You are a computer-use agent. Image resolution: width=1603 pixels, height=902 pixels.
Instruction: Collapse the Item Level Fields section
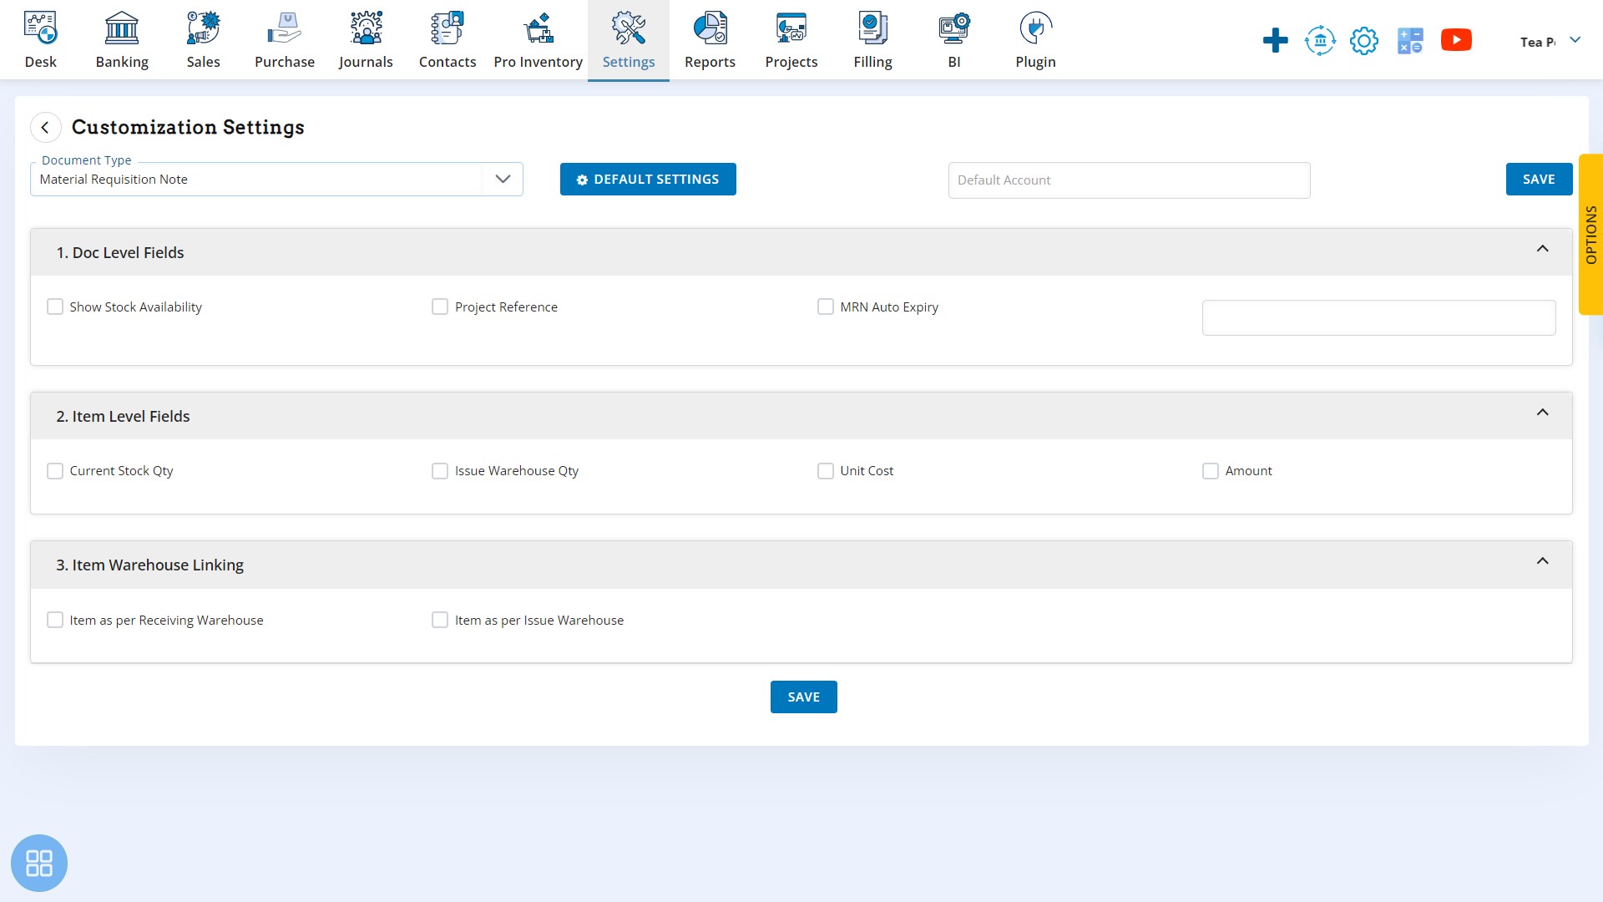(x=1542, y=412)
